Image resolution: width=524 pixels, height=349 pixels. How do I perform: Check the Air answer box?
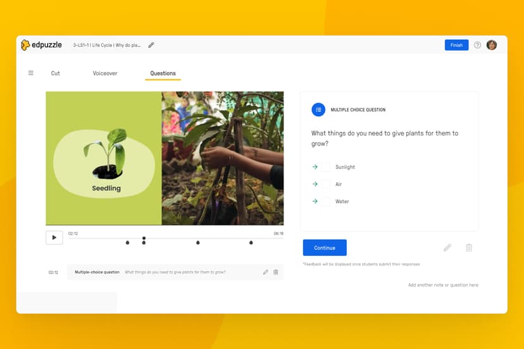(x=325, y=184)
